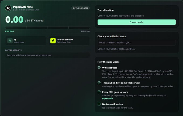Click 'Deposits will show up here' message
Image resolution: width=183 pixels, height=116 pixels.
pyautogui.click(x=29, y=55)
